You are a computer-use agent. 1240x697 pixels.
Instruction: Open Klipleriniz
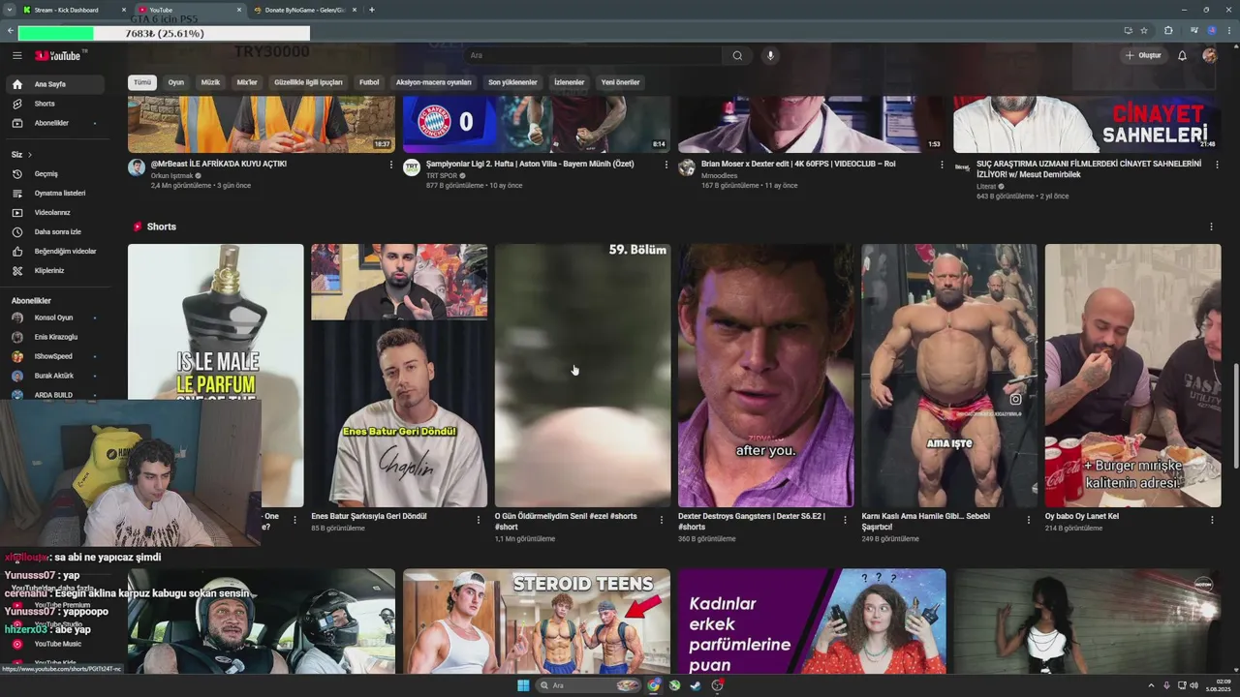tap(54, 271)
